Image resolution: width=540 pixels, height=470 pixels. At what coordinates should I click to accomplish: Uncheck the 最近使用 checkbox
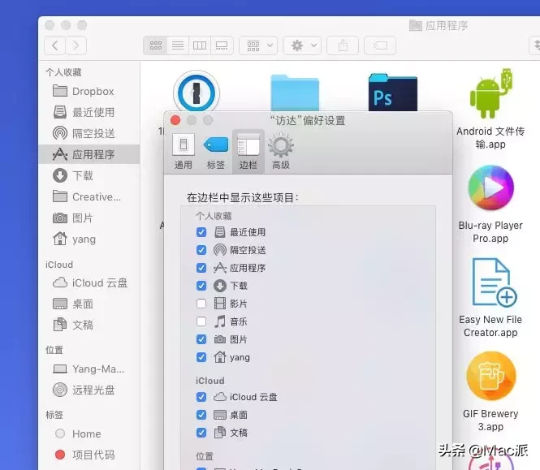201,232
